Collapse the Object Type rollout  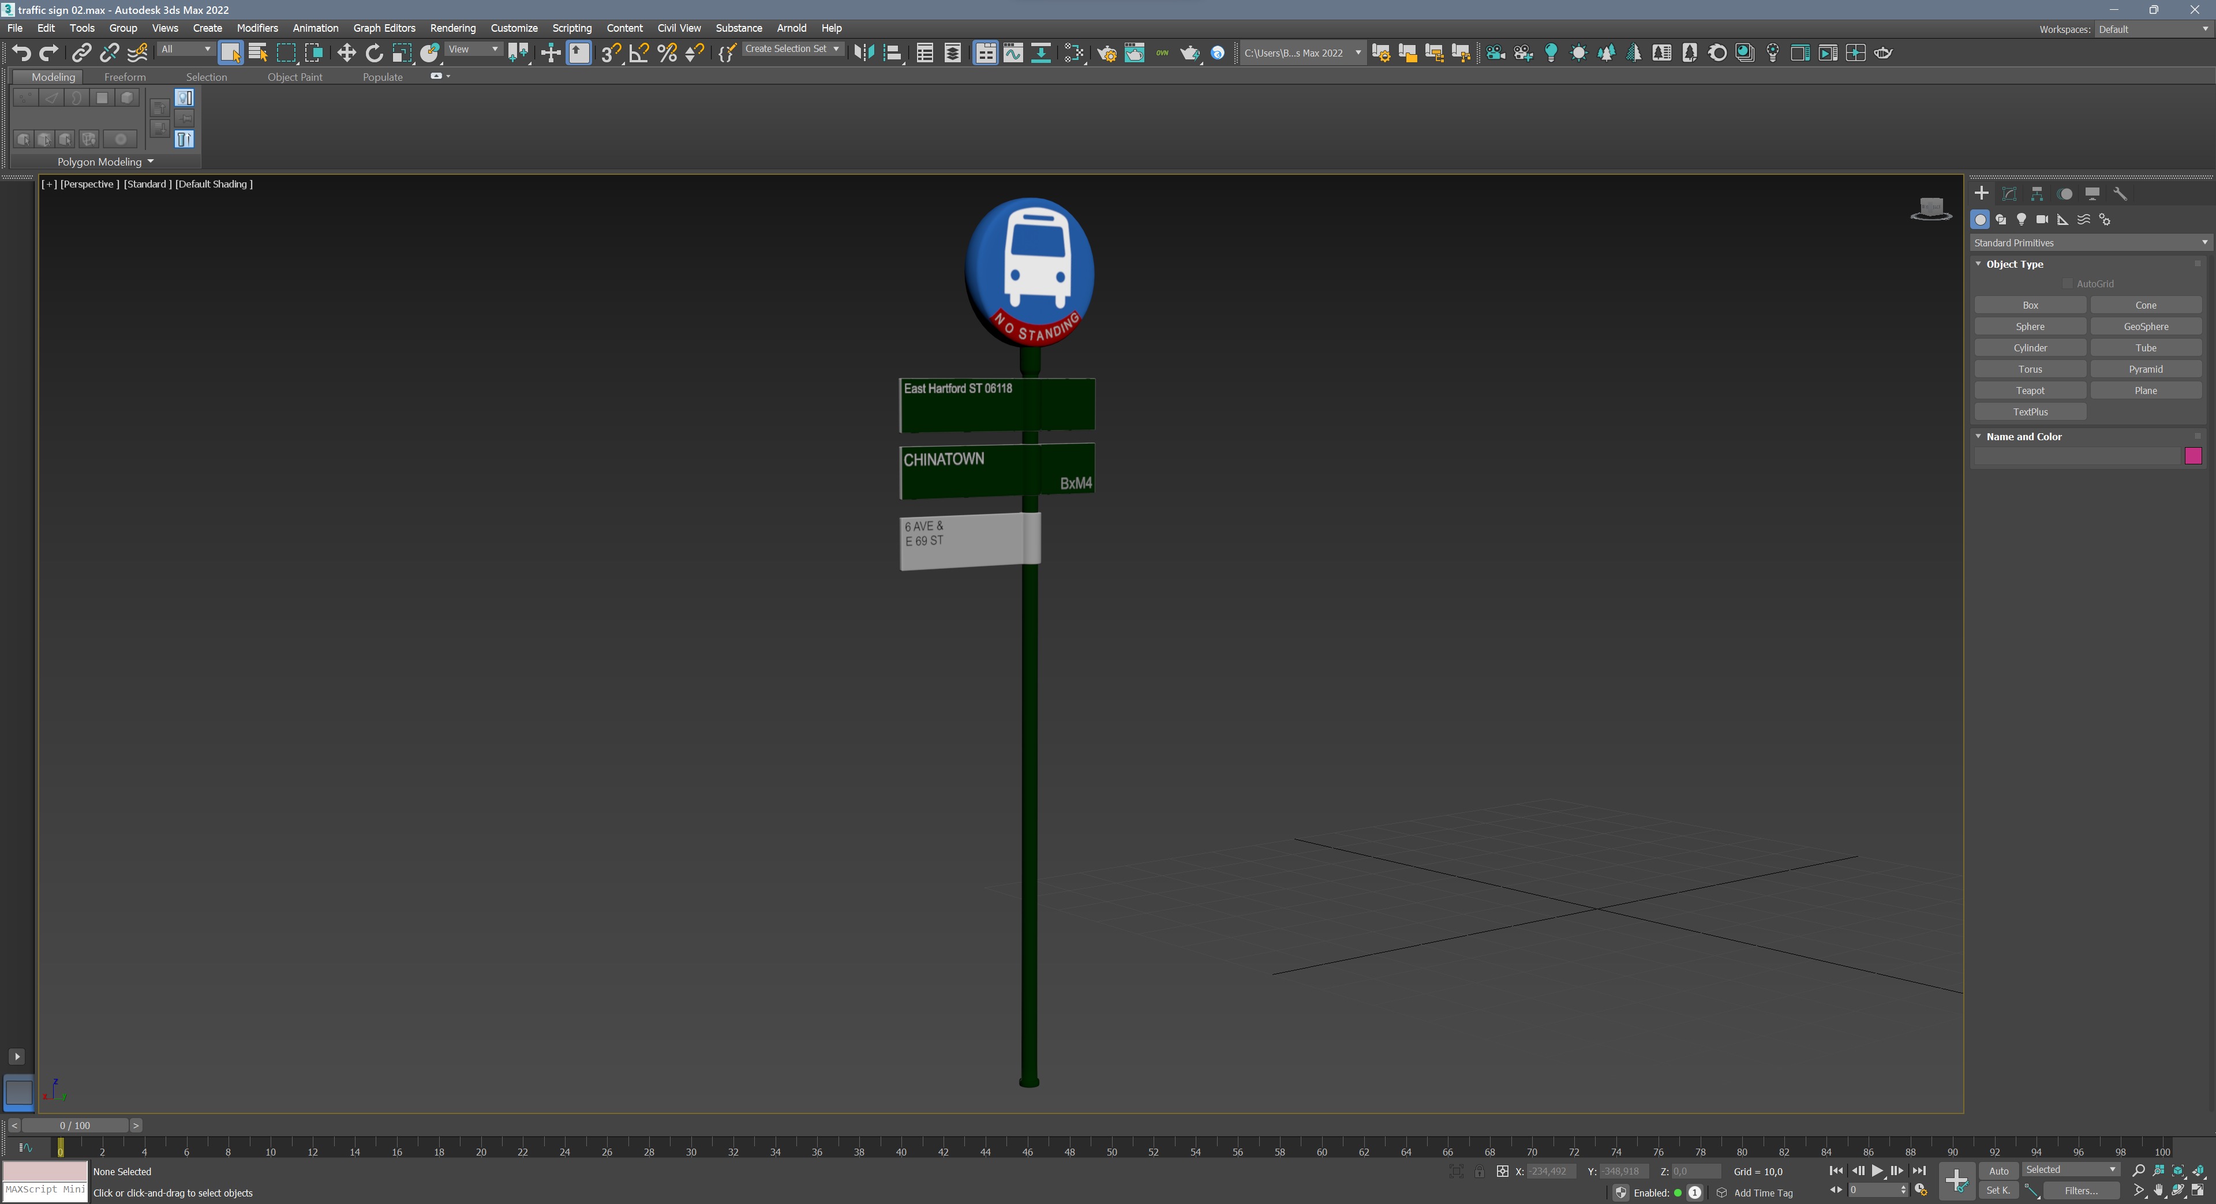click(1979, 264)
